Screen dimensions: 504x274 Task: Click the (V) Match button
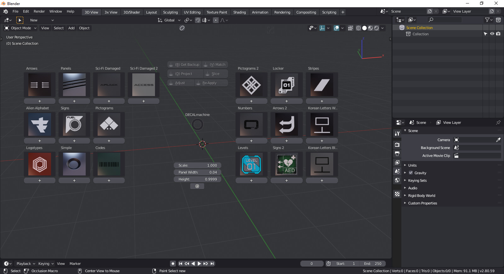[x=215, y=65]
